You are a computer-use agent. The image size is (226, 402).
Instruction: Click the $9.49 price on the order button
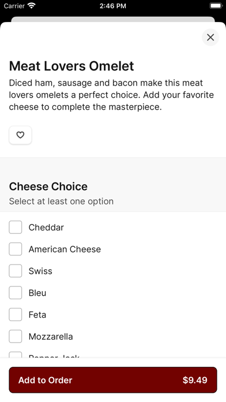[x=195, y=380]
